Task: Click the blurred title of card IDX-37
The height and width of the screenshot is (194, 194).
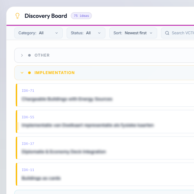Action: [x=64, y=152]
